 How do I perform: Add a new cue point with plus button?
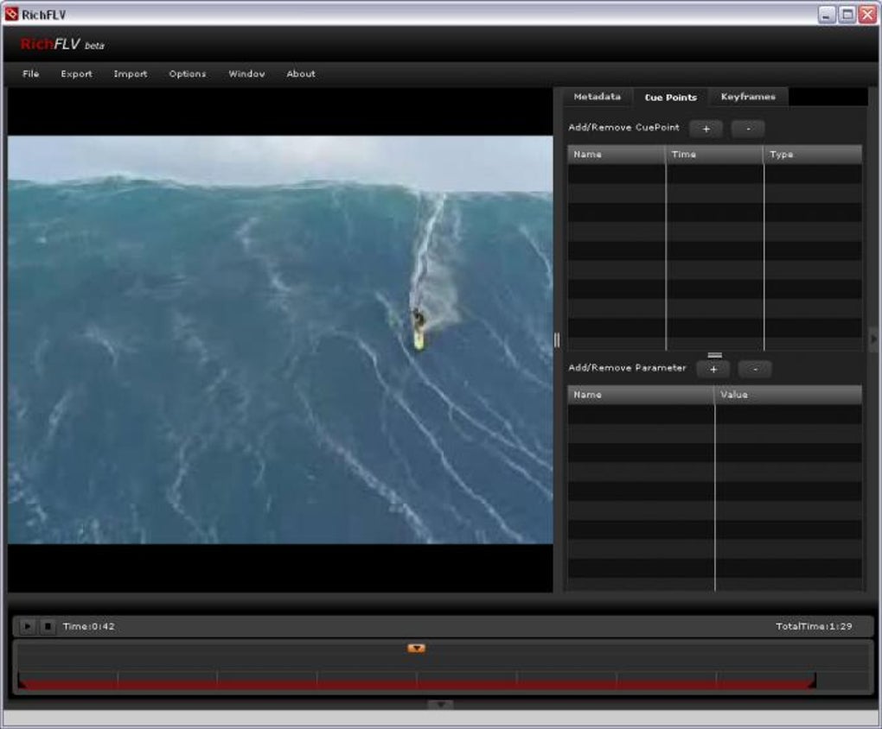click(x=706, y=129)
